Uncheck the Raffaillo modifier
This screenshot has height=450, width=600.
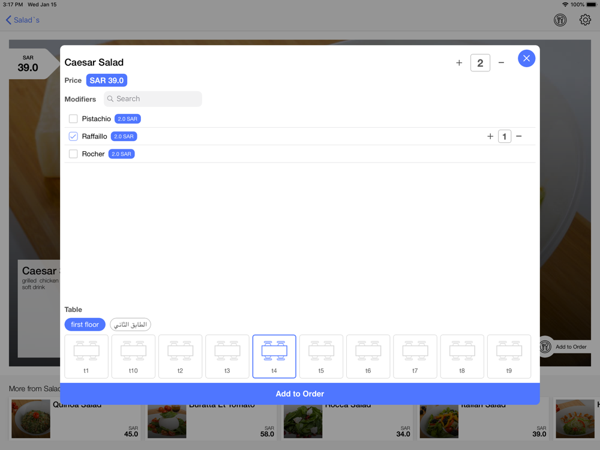pos(73,136)
